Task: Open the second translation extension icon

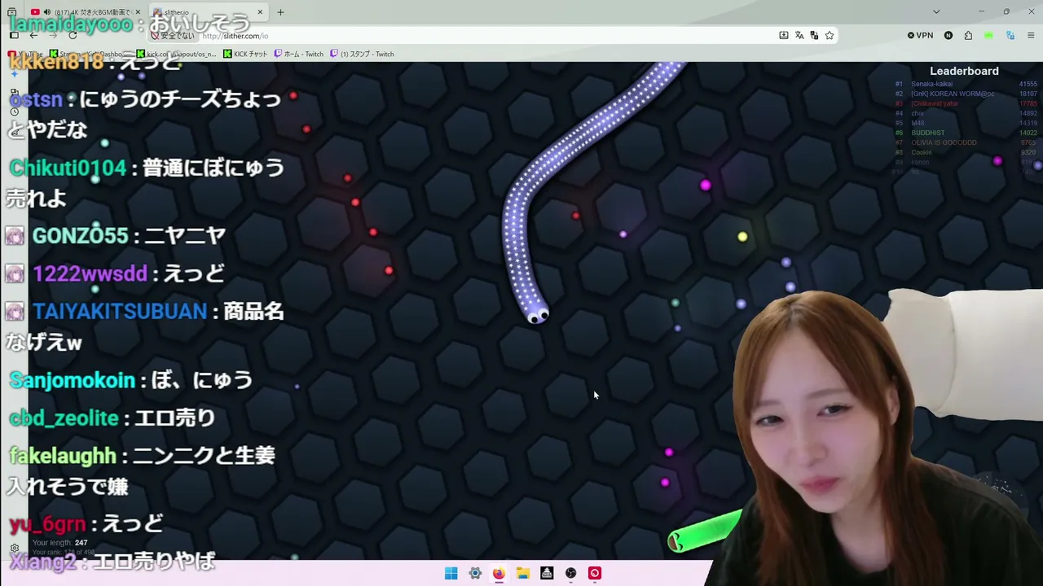Action: (x=814, y=36)
